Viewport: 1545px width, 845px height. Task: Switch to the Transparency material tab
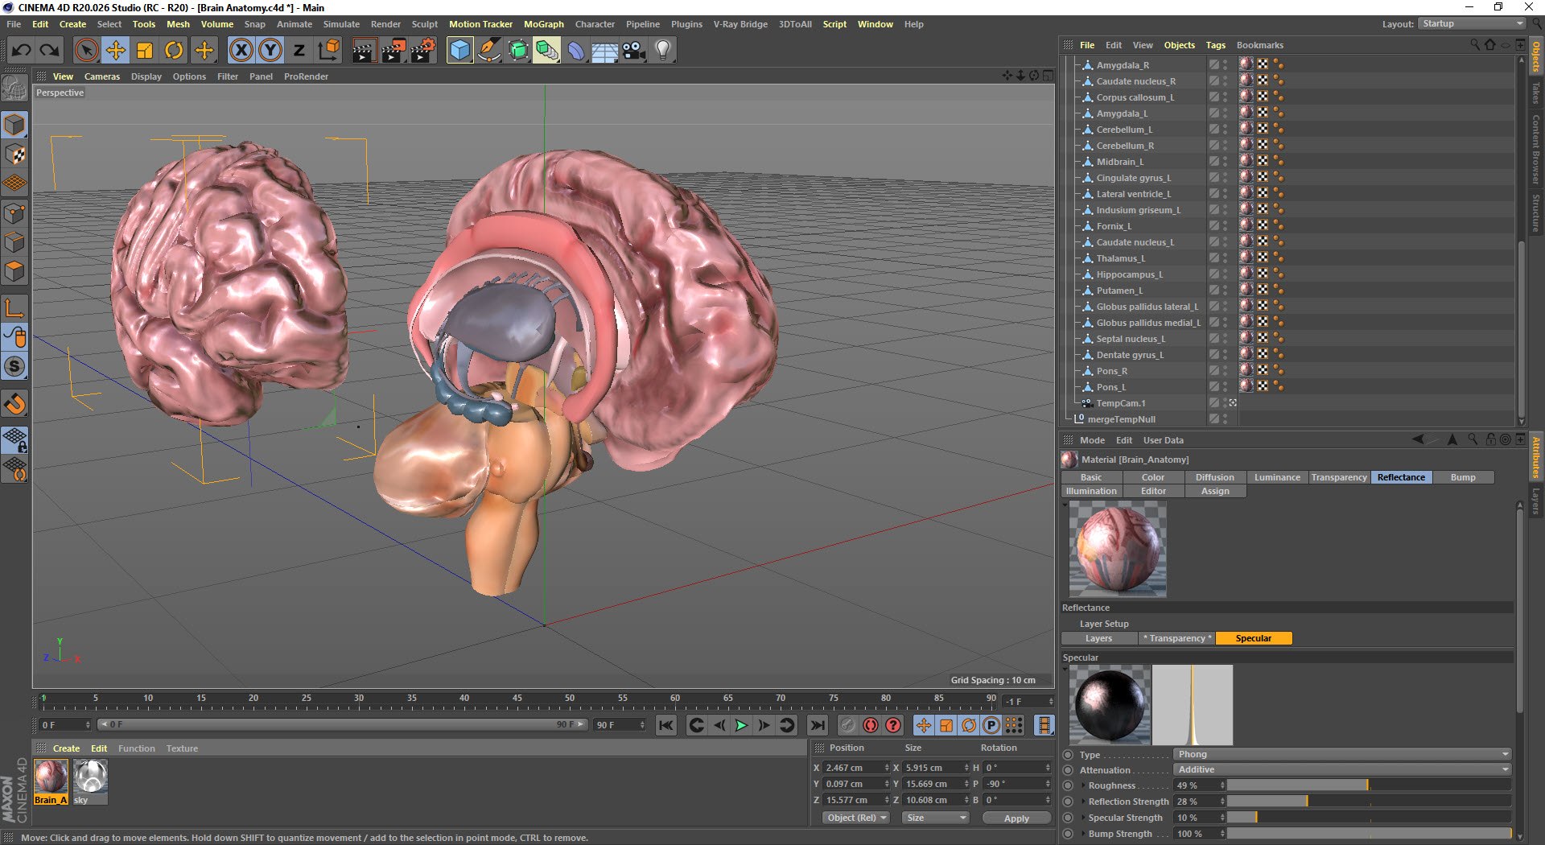tap(1339, 477)
